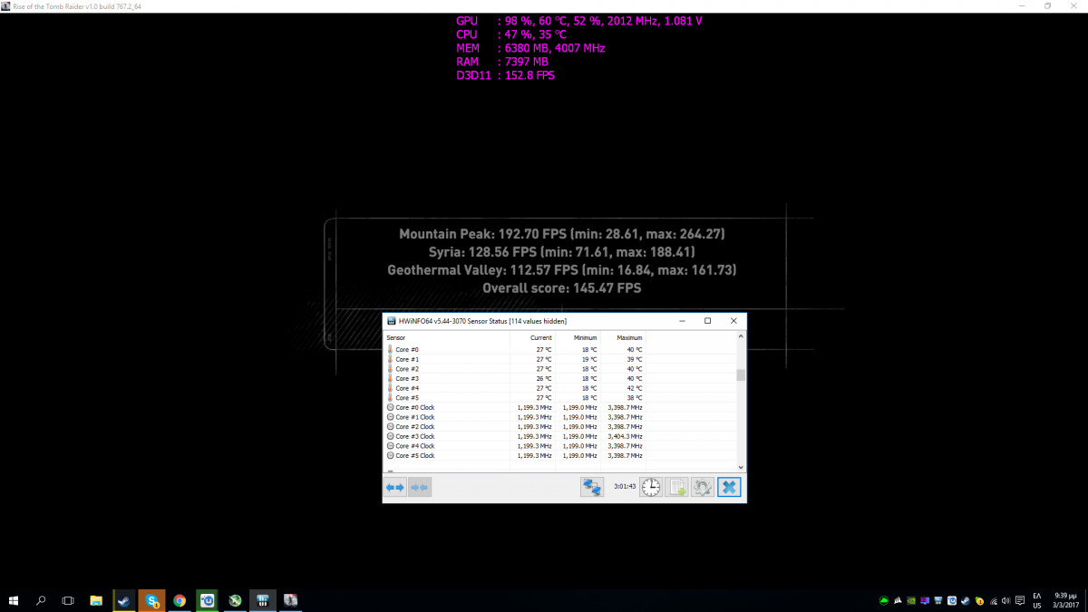1088x612 pixels.
Task: Select the Core #4 Clock row
Action: 559,446
